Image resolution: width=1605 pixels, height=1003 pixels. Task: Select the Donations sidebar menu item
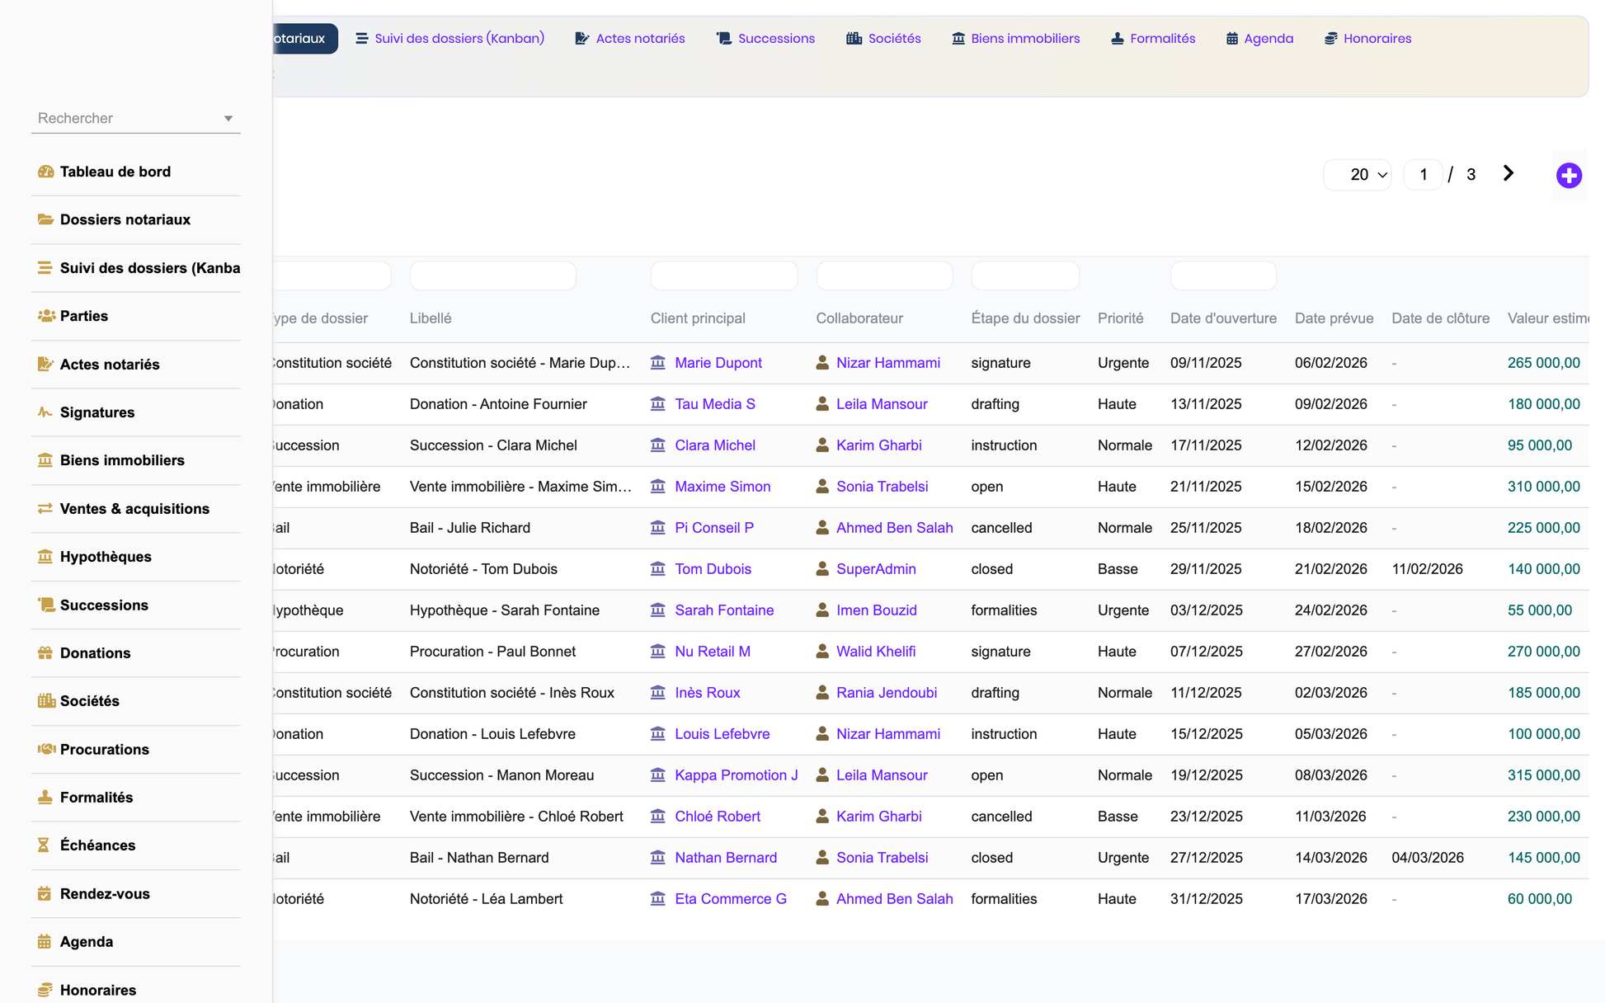tap(136, 652)
